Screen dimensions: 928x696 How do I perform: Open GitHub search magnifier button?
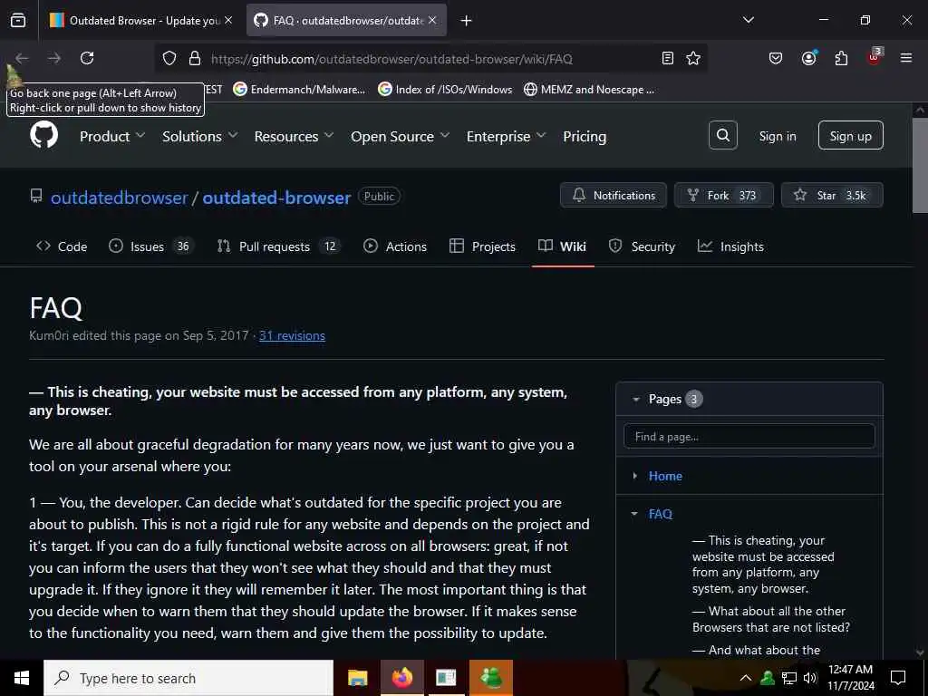pyautogui.click(x=722, y=136)
